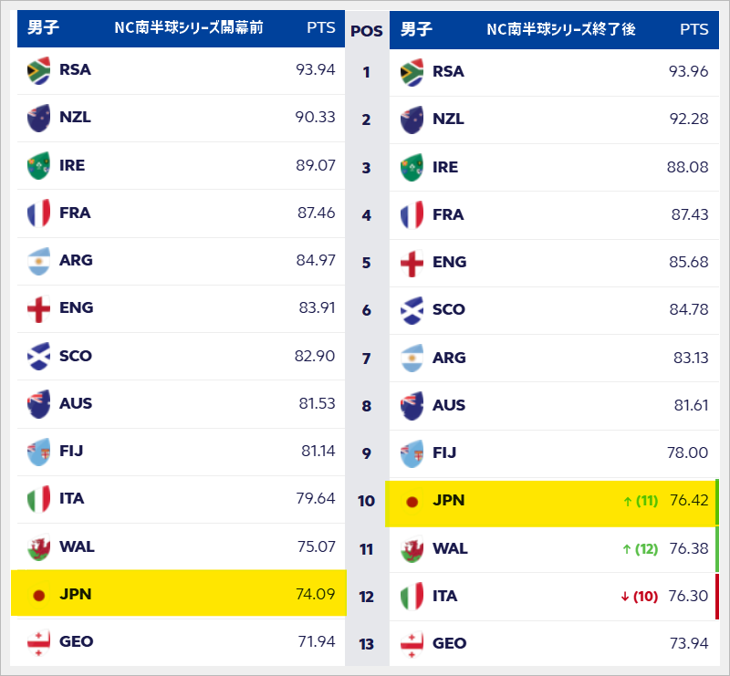
Task: Open the AUS team name in the left table
Action: [76, 403]
